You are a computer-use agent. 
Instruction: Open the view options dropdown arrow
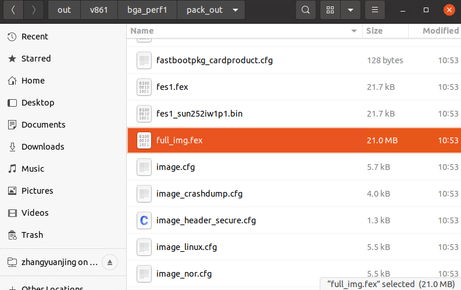[350, 10]
